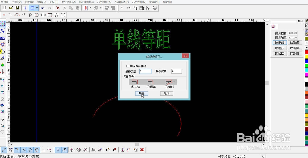Viewport: 308px width, 158px height.
Task: Open the 刀具路径(P) menu
Action: 122,2
